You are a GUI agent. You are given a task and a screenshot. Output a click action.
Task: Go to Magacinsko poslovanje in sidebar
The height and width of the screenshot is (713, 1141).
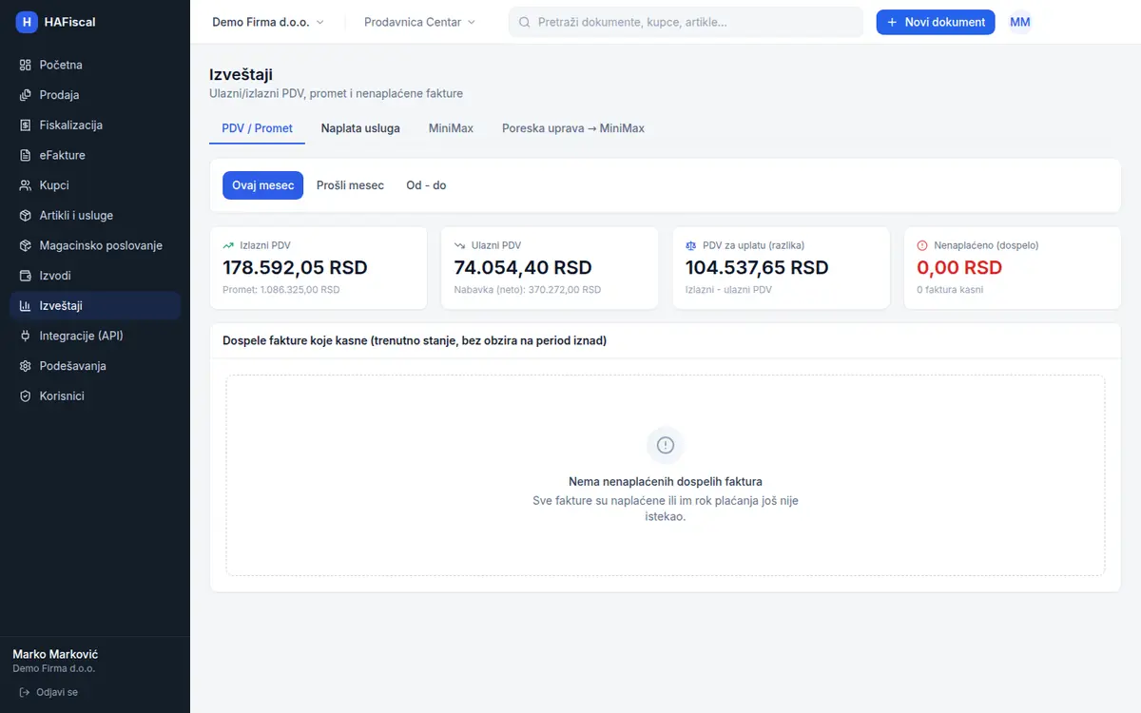tap(95, 245)
